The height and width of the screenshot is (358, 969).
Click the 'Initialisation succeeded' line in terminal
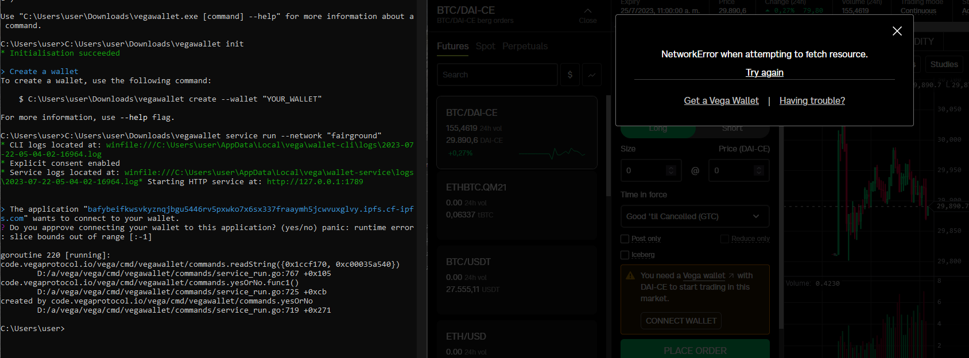tap(65, 53)
